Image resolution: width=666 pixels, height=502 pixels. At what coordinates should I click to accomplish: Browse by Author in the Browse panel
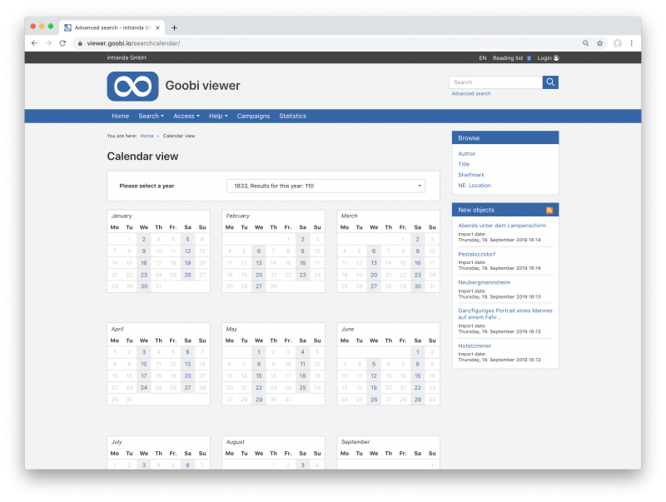point(467,153)
